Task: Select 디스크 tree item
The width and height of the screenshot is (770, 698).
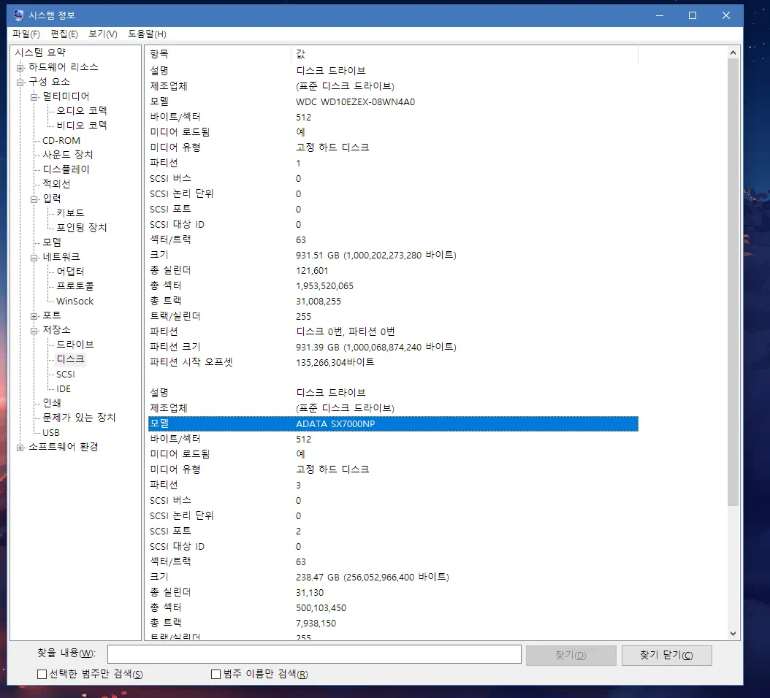Action: tap(70, 359)
